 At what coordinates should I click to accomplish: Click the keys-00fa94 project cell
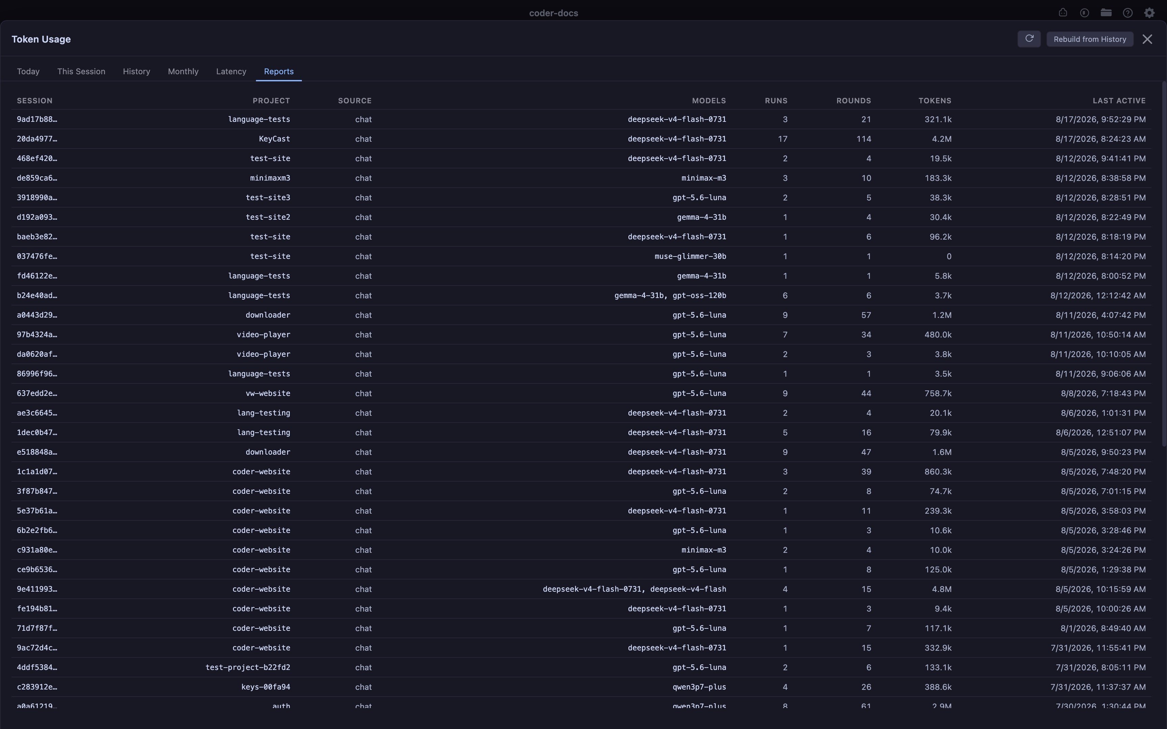click(x=266, y=687)
